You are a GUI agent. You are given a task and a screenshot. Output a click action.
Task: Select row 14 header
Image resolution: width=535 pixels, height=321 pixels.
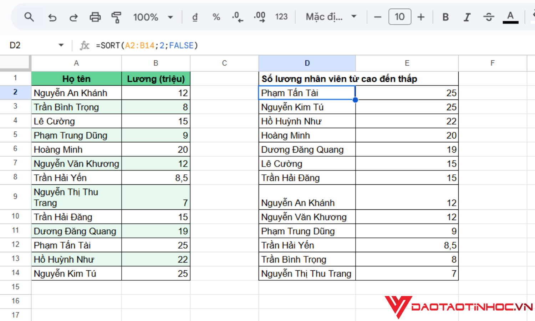coord(15,273)
